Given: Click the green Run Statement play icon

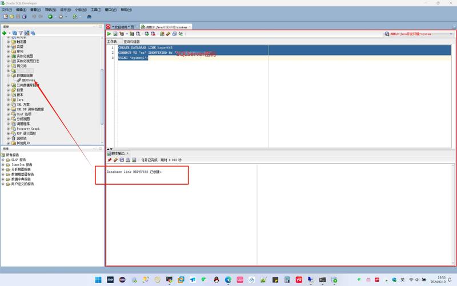Looking at the screenshot, I should [109, 34].
